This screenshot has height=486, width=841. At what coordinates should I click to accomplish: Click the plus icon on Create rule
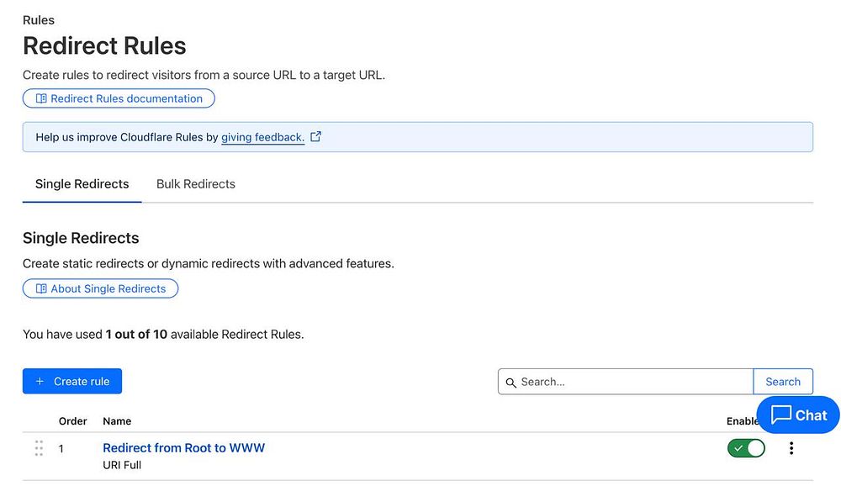coord(40,381)
